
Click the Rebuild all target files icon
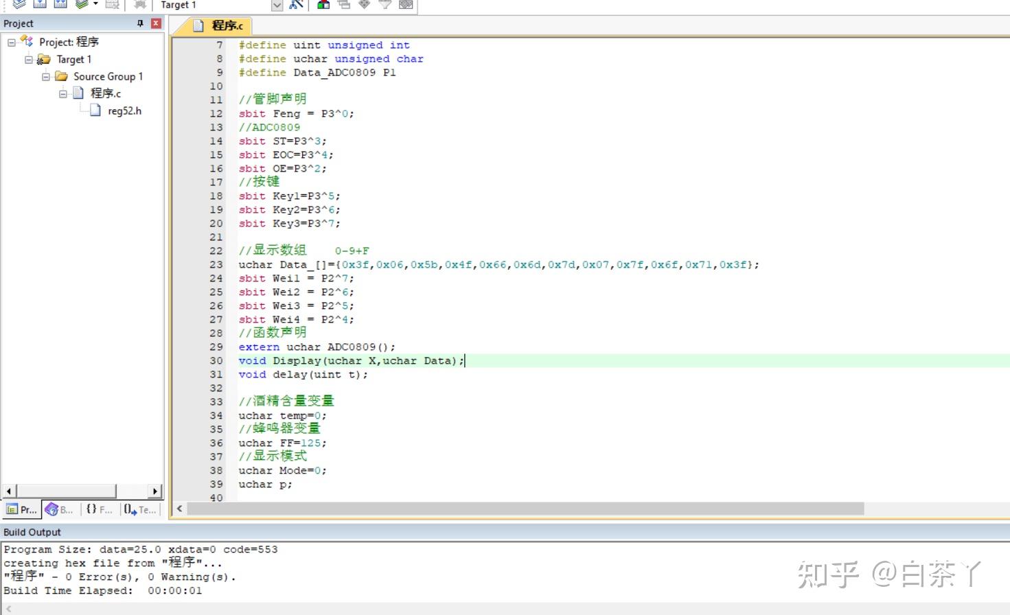coord(60,3)
